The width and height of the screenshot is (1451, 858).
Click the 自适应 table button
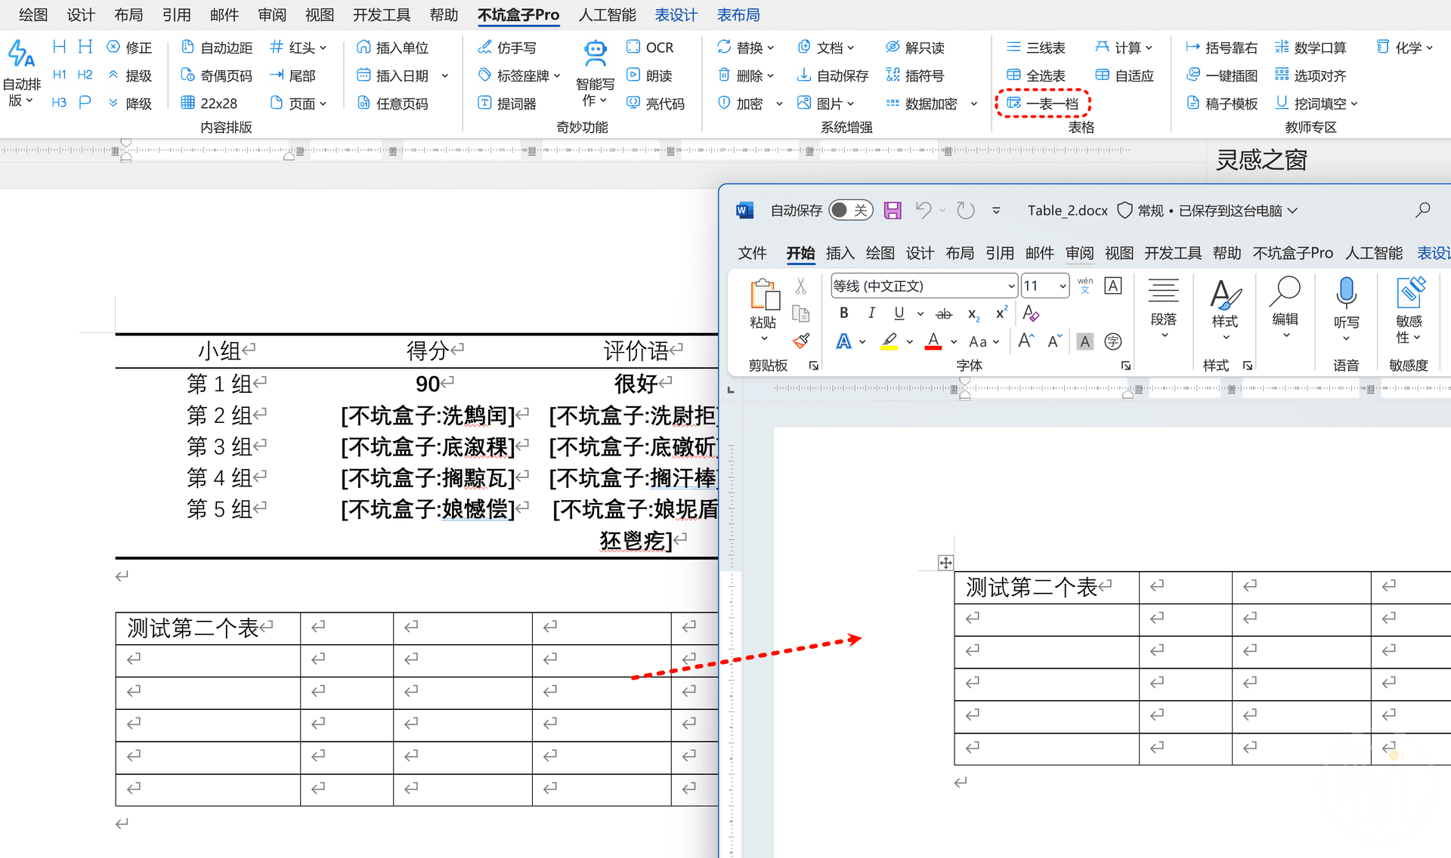(1125, 76)
